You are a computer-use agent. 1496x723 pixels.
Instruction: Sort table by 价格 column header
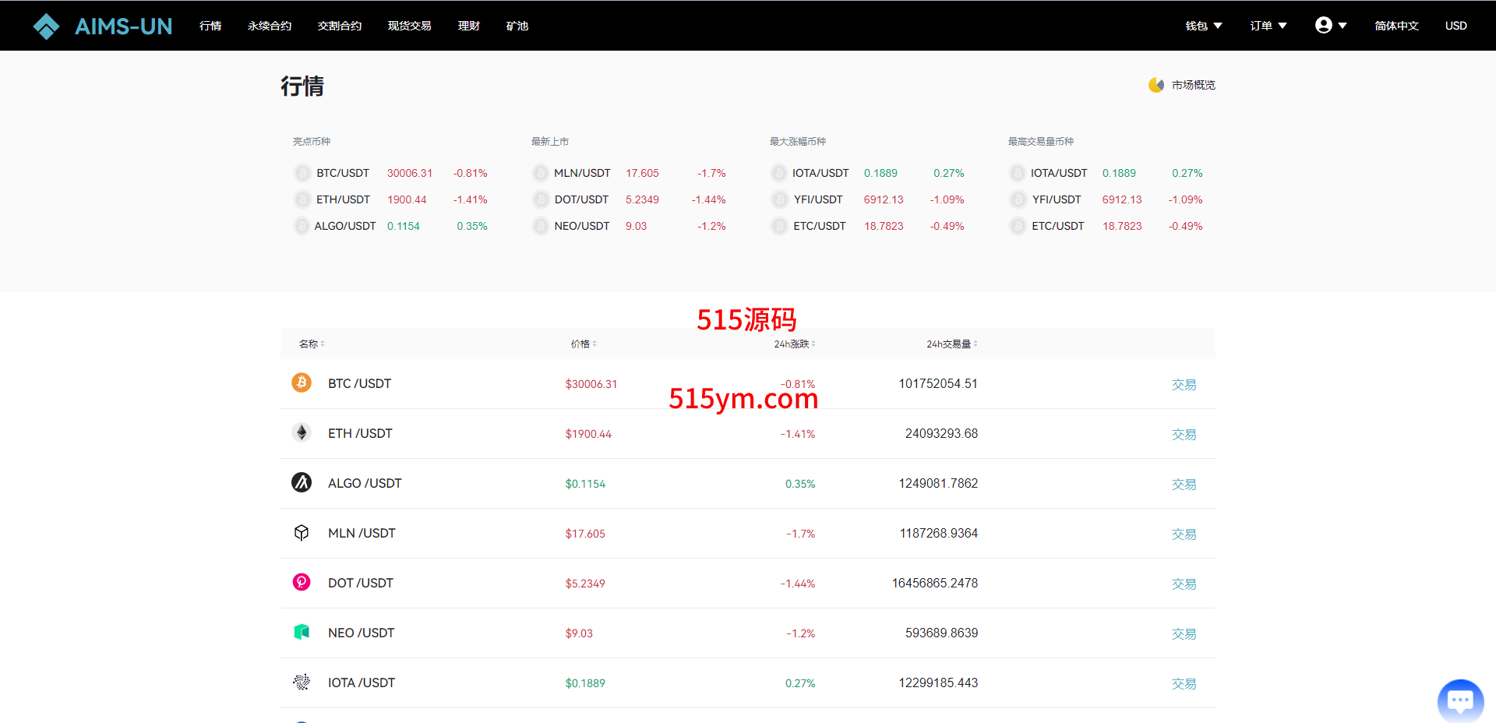[583, 344]
